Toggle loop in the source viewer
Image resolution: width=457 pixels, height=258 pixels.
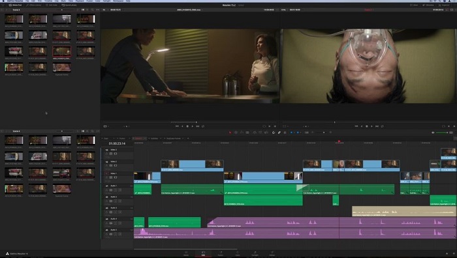[203, 126]
